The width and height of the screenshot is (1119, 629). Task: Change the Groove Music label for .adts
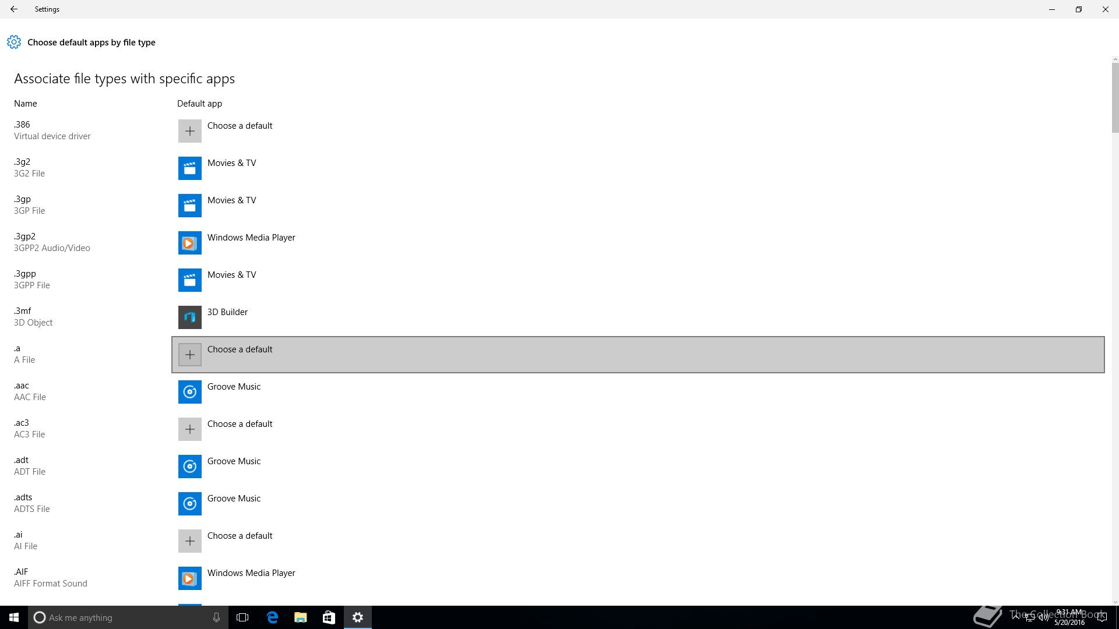(x=234, y=499)
